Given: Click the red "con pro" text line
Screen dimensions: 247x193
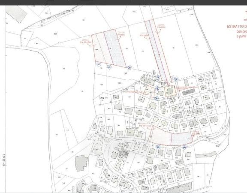Looking at the screenshot, I should point(242,31).
